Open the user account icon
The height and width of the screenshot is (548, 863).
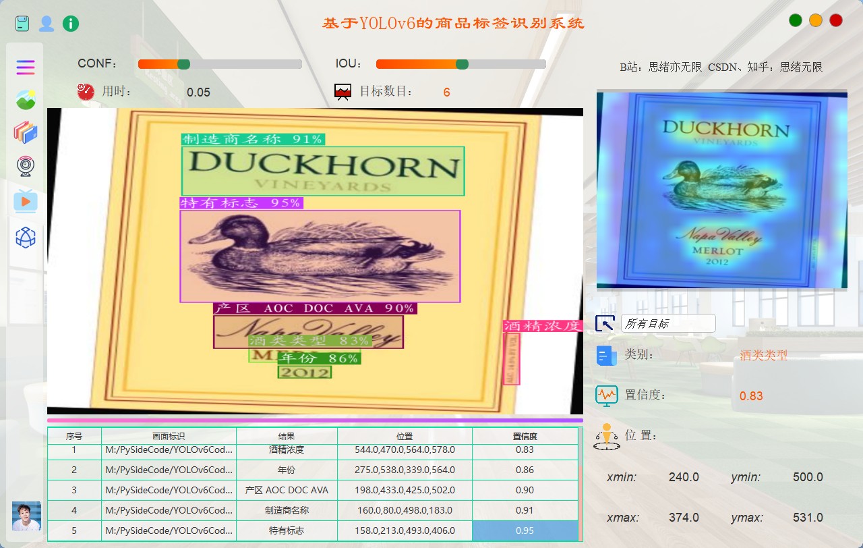pyautogui.click(x=47, y=24)
